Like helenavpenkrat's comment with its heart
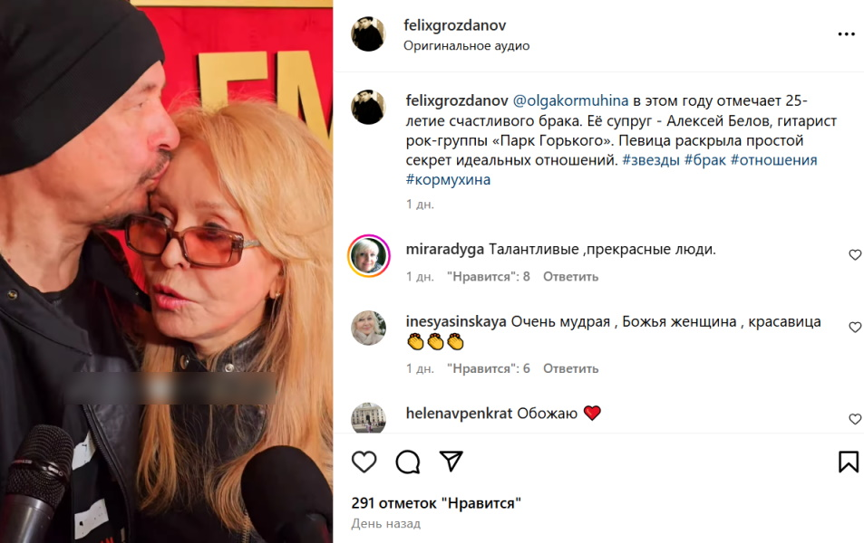The width and height of the screenshot is (864, 543). tap(855, 419)
